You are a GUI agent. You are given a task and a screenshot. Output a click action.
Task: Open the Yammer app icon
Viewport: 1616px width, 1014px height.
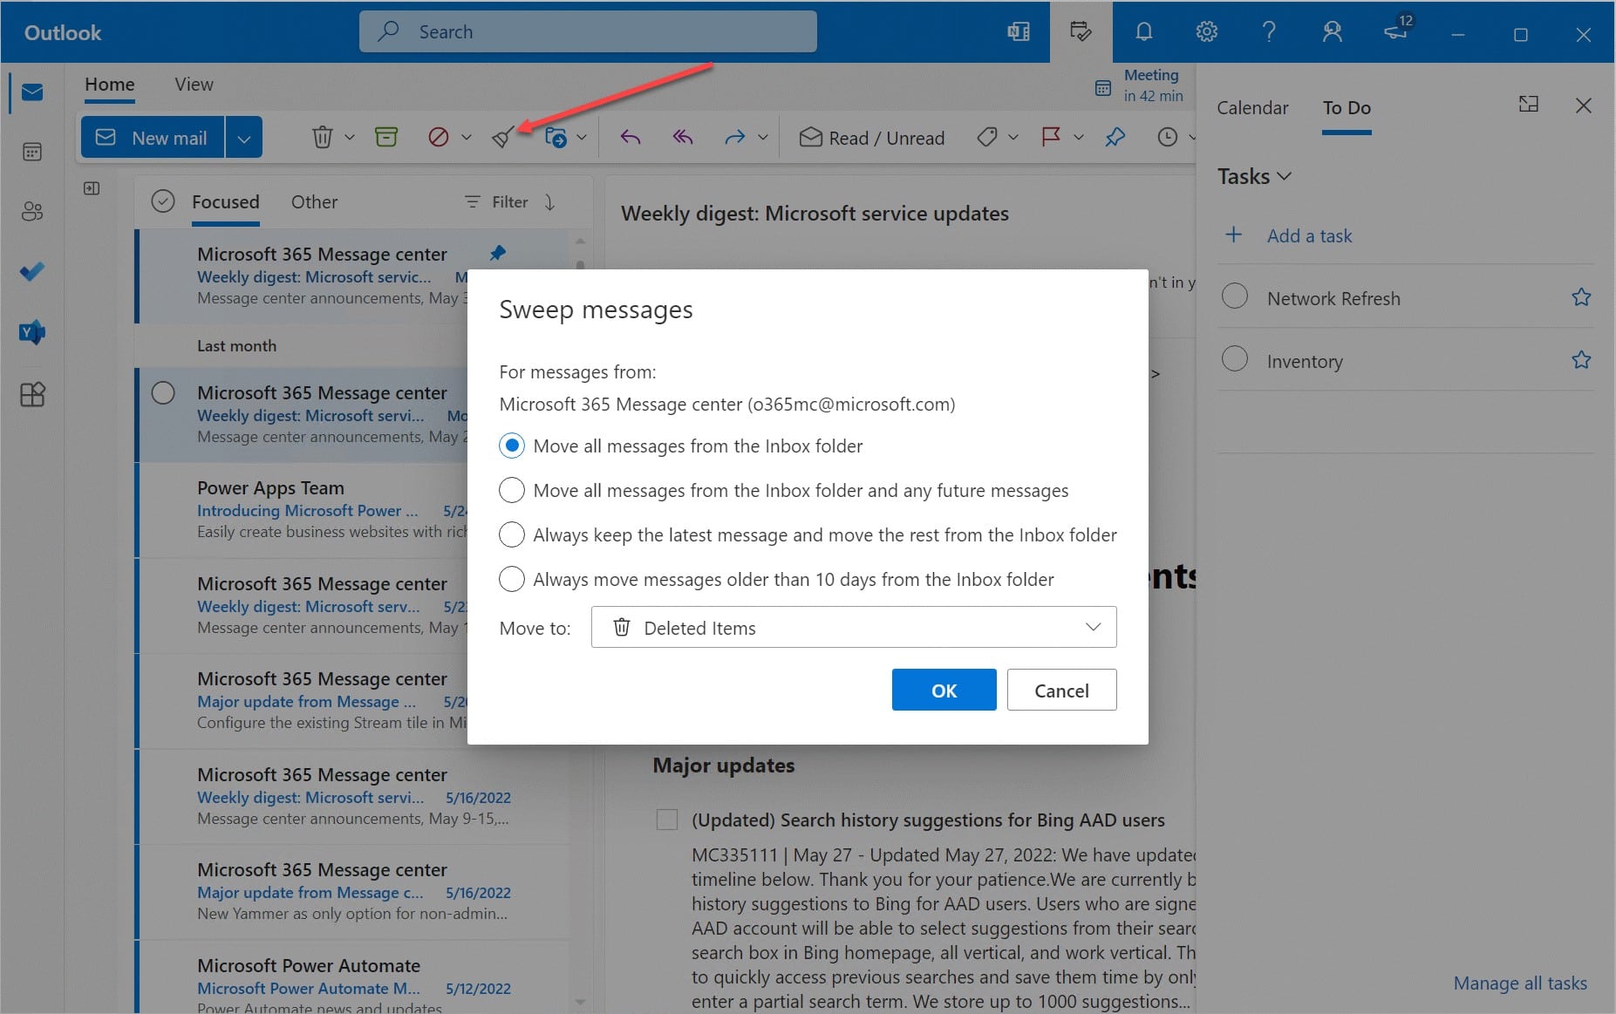[x=32, y=332]
